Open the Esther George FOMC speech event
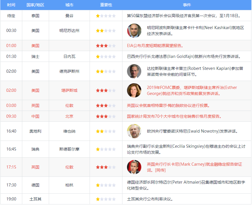 pos(192,90)
